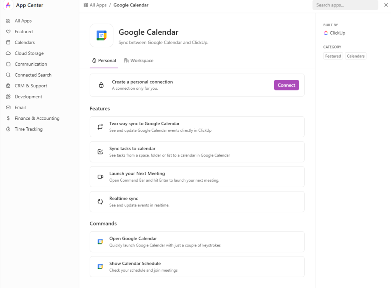Click the ClickUp builder name
Screen dimensions: 391x288
[x=338, y=33]
